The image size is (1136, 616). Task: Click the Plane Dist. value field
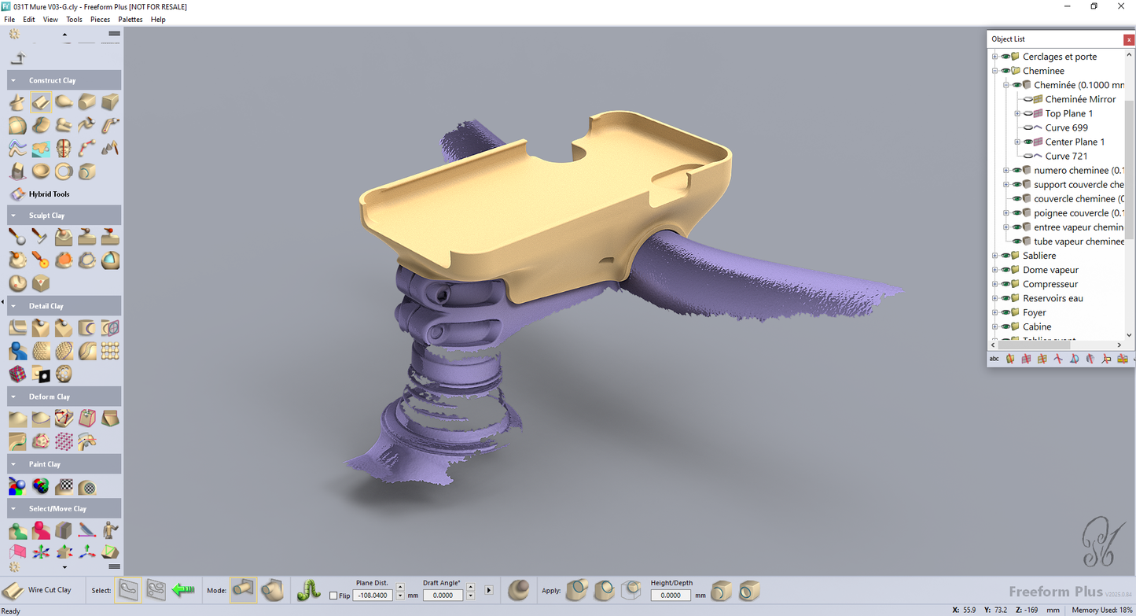(x=372, y=596)
